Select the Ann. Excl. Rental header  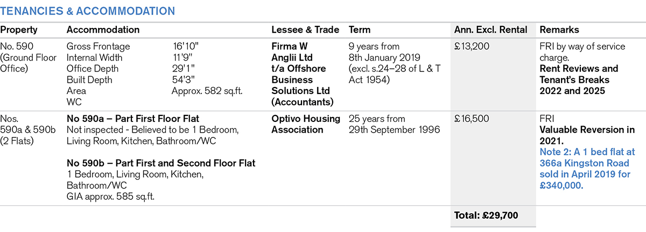490,30
